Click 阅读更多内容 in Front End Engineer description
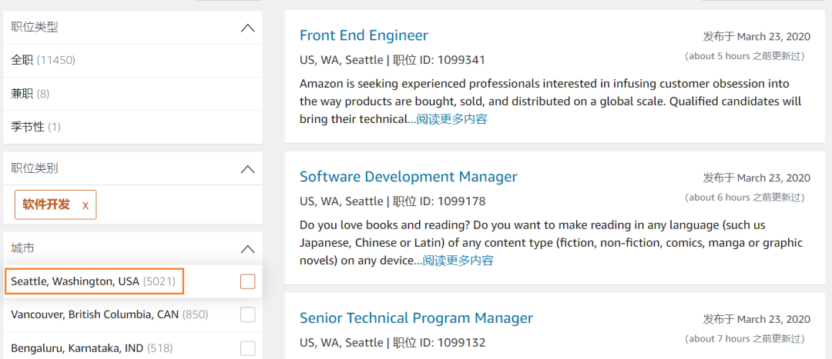 [451, 119]
